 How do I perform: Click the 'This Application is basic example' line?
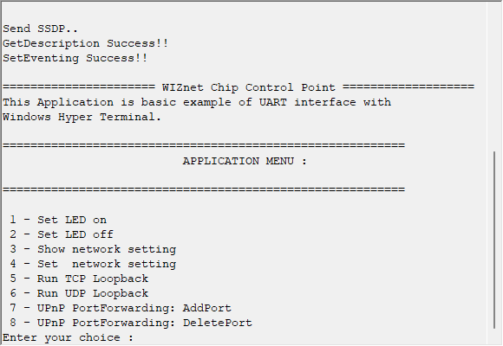point(197,102)
